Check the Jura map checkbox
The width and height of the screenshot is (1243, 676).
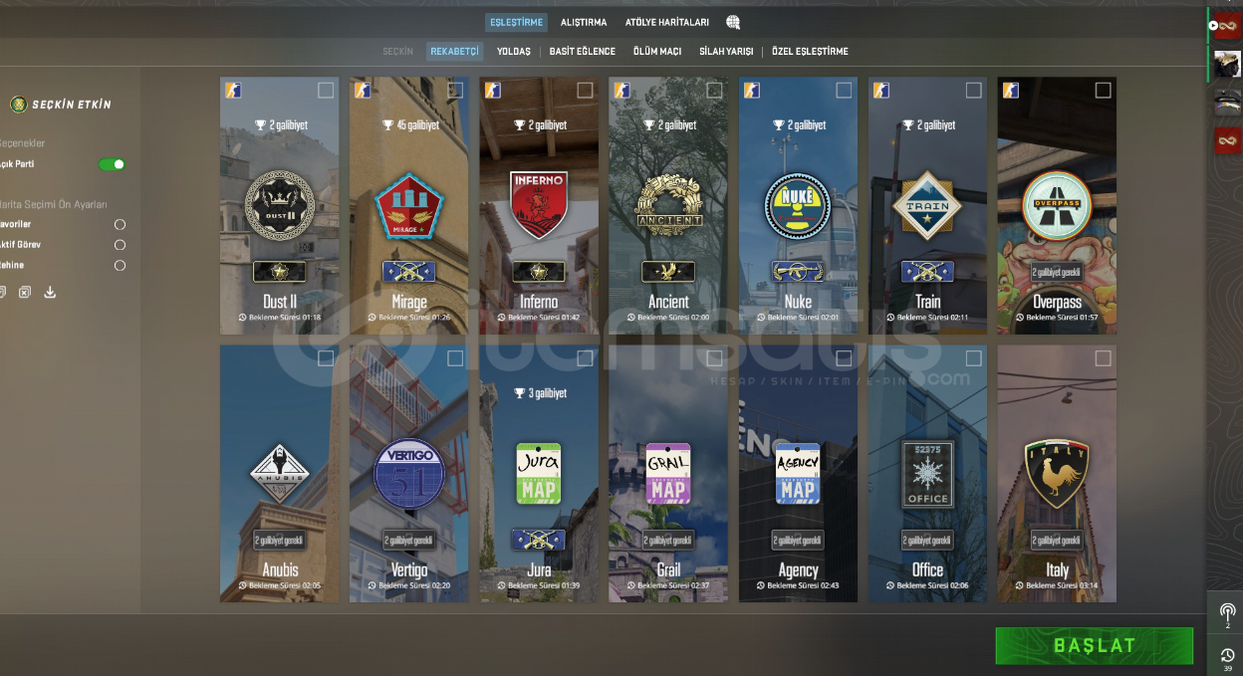tap(585, 358)
